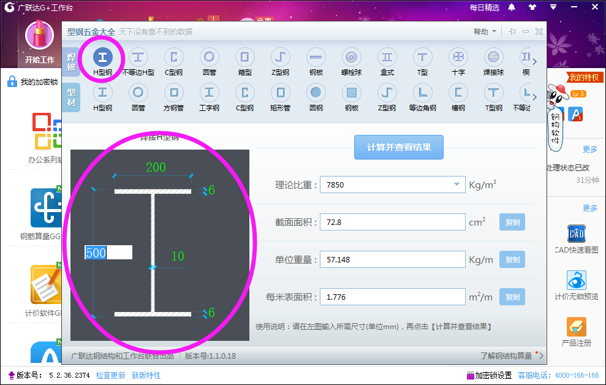Open 加密锁设置 in status bar

[490, 375]
